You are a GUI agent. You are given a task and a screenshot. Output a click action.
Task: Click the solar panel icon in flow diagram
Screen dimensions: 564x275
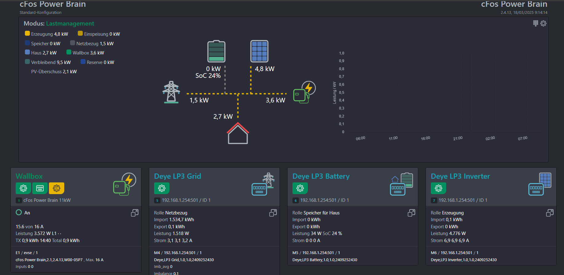tap(259, 51)
